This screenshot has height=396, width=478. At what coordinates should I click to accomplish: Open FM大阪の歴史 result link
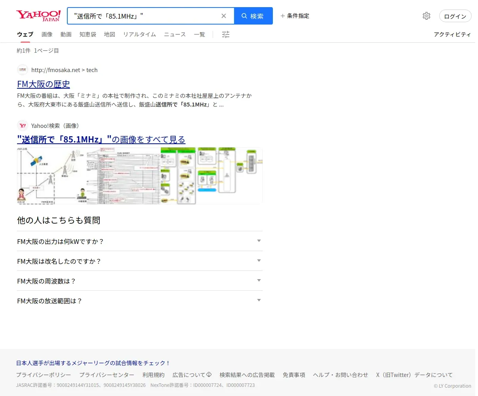coord(44,84)
